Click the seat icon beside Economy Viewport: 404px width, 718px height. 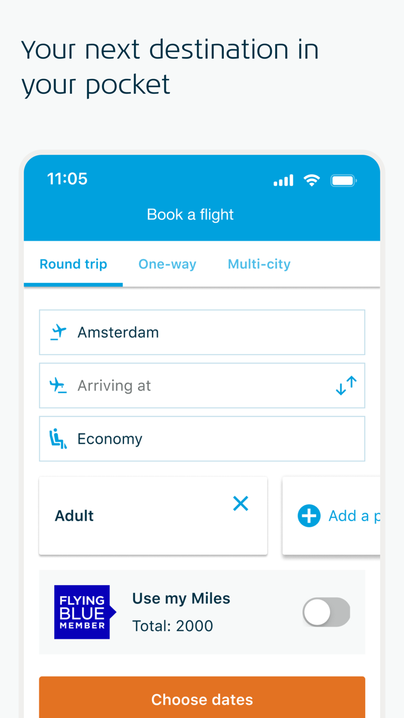[x=58, y=438]
